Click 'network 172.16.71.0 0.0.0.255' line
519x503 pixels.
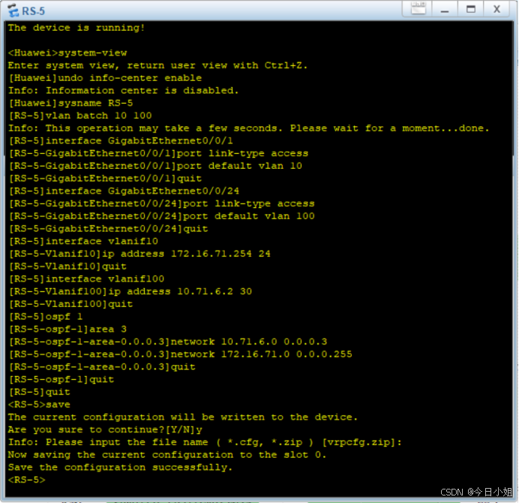[180, 354]
